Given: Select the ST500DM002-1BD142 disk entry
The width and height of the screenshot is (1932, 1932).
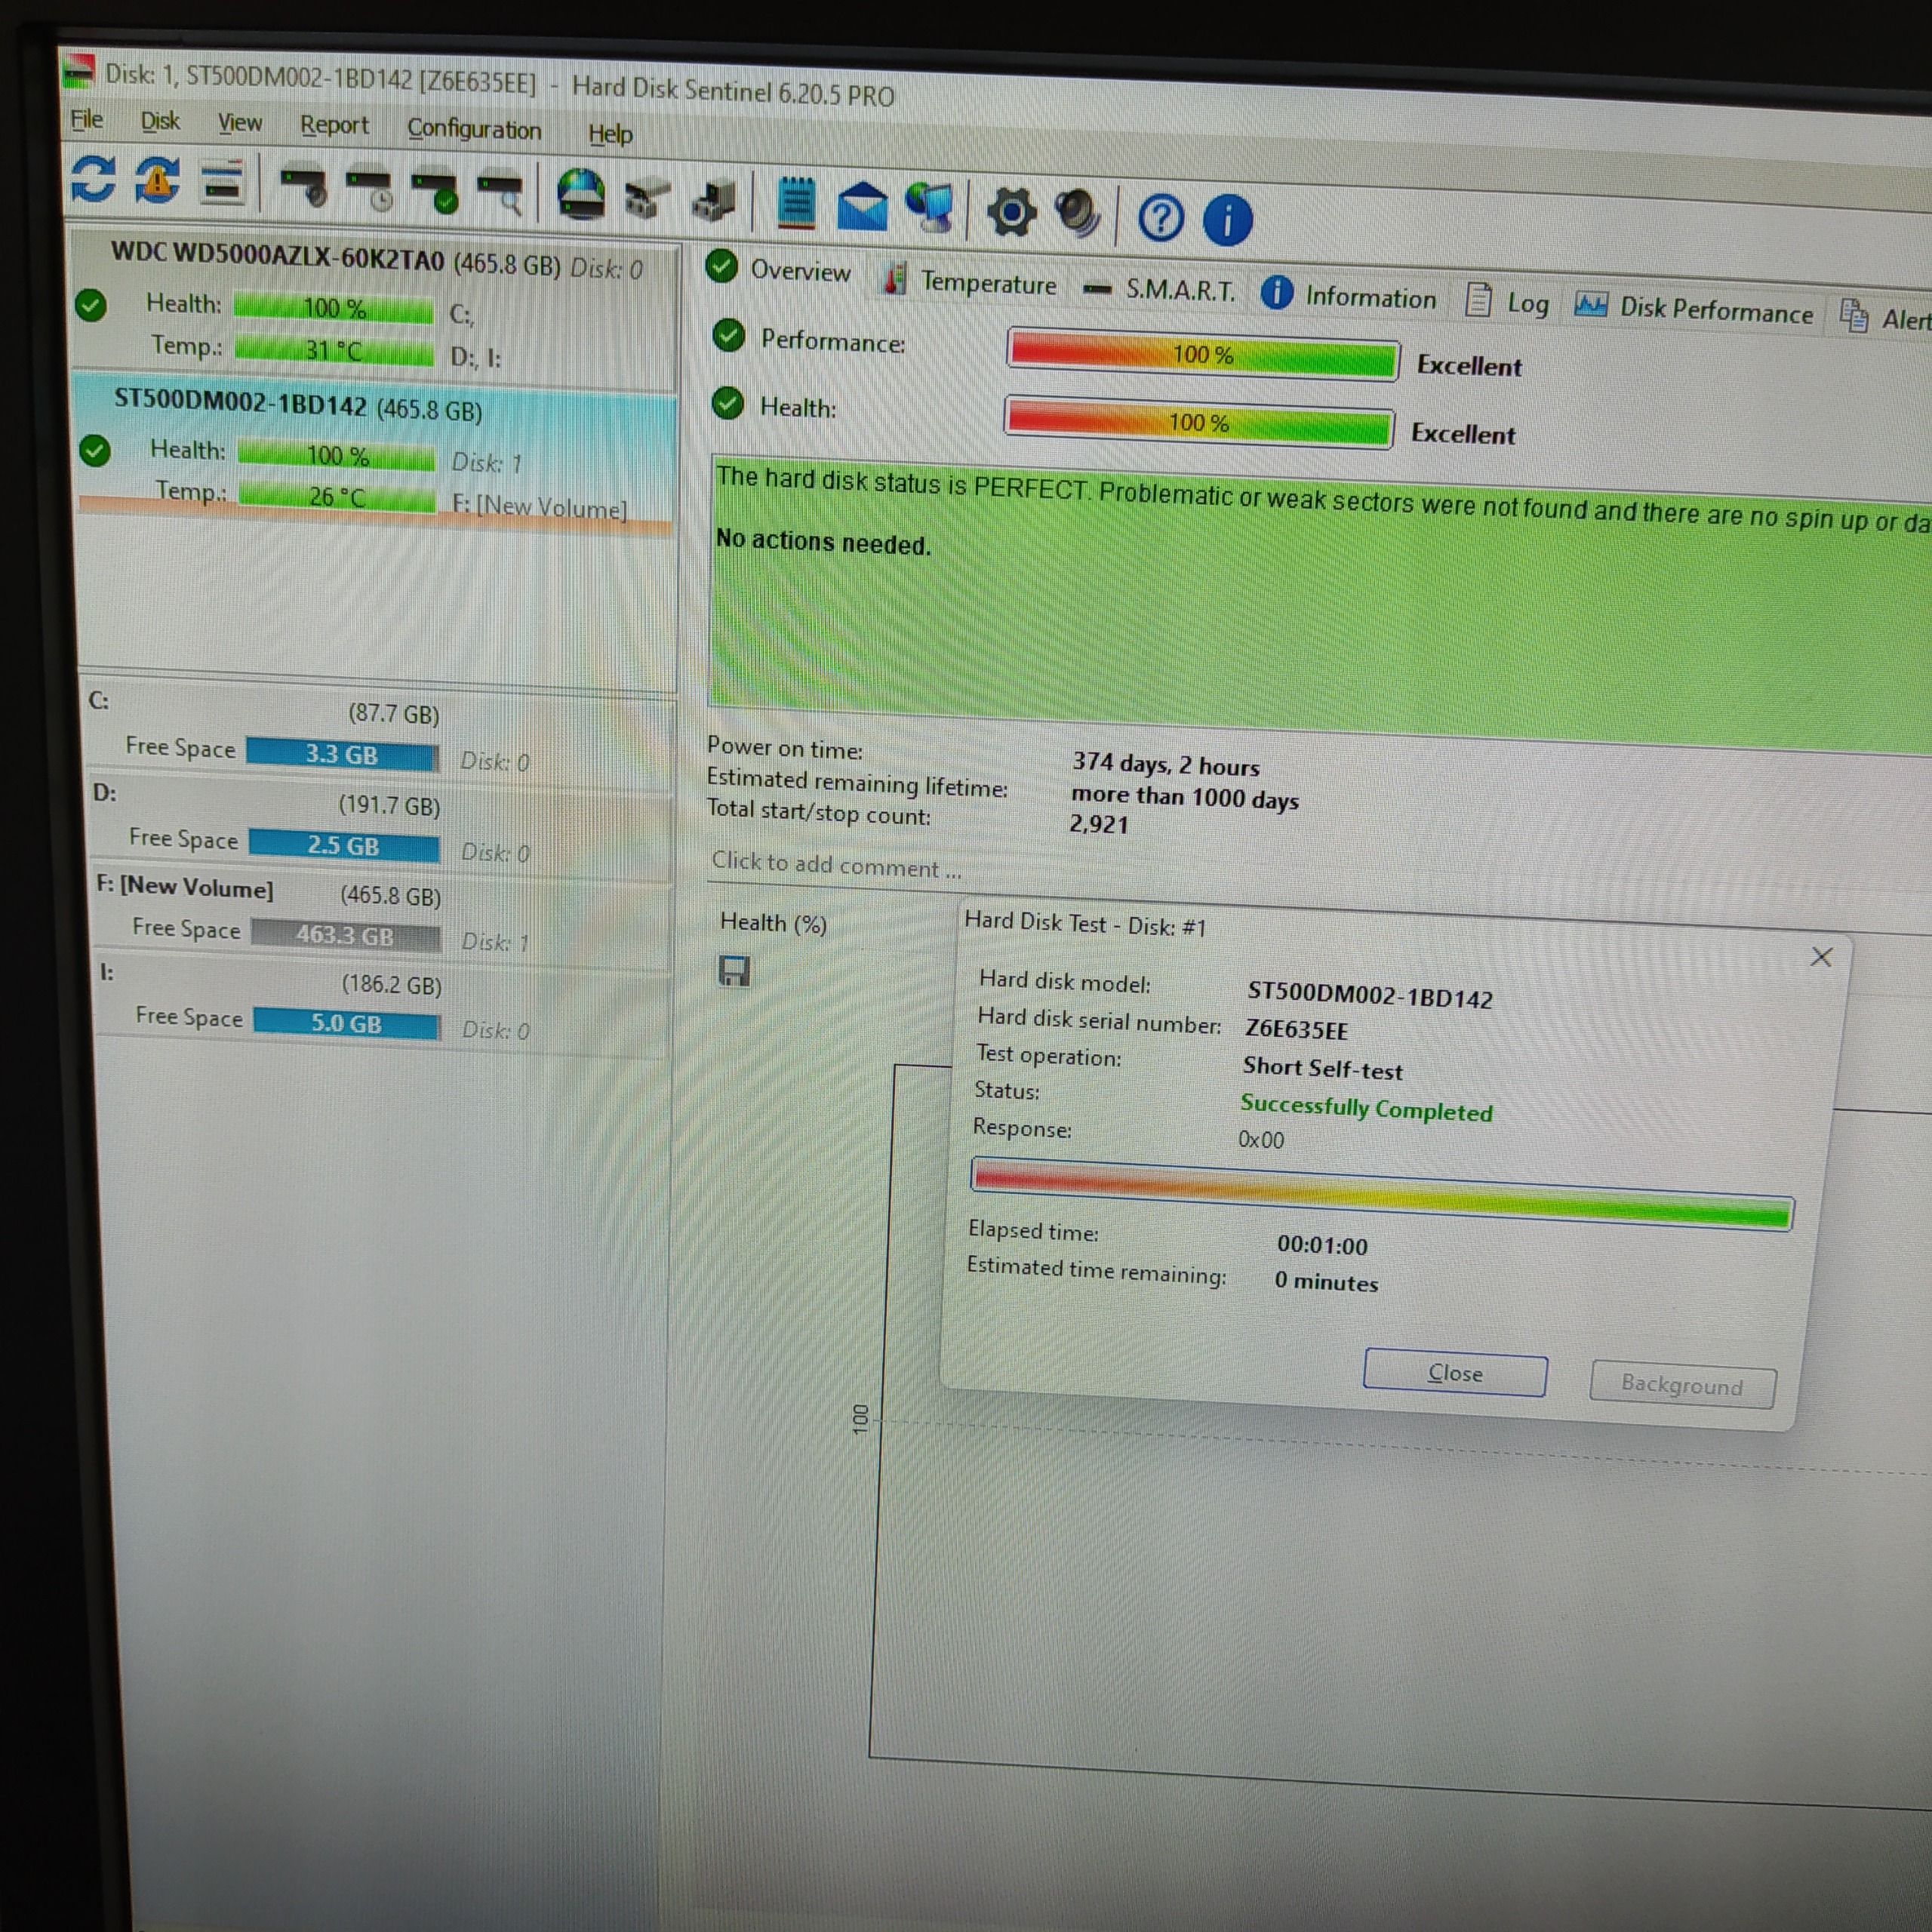Looking at the screenshot, I should point(375,454).
